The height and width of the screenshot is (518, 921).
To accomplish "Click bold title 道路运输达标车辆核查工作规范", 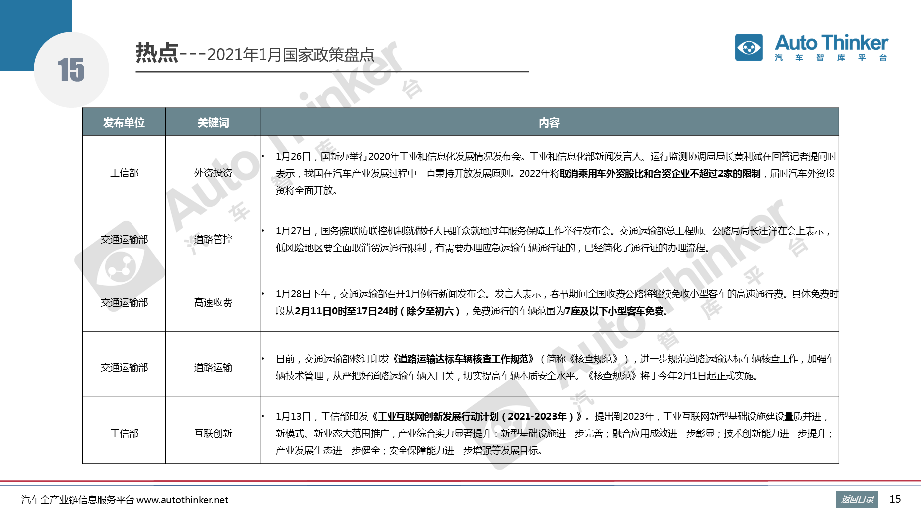I will (x=463, y=359).
